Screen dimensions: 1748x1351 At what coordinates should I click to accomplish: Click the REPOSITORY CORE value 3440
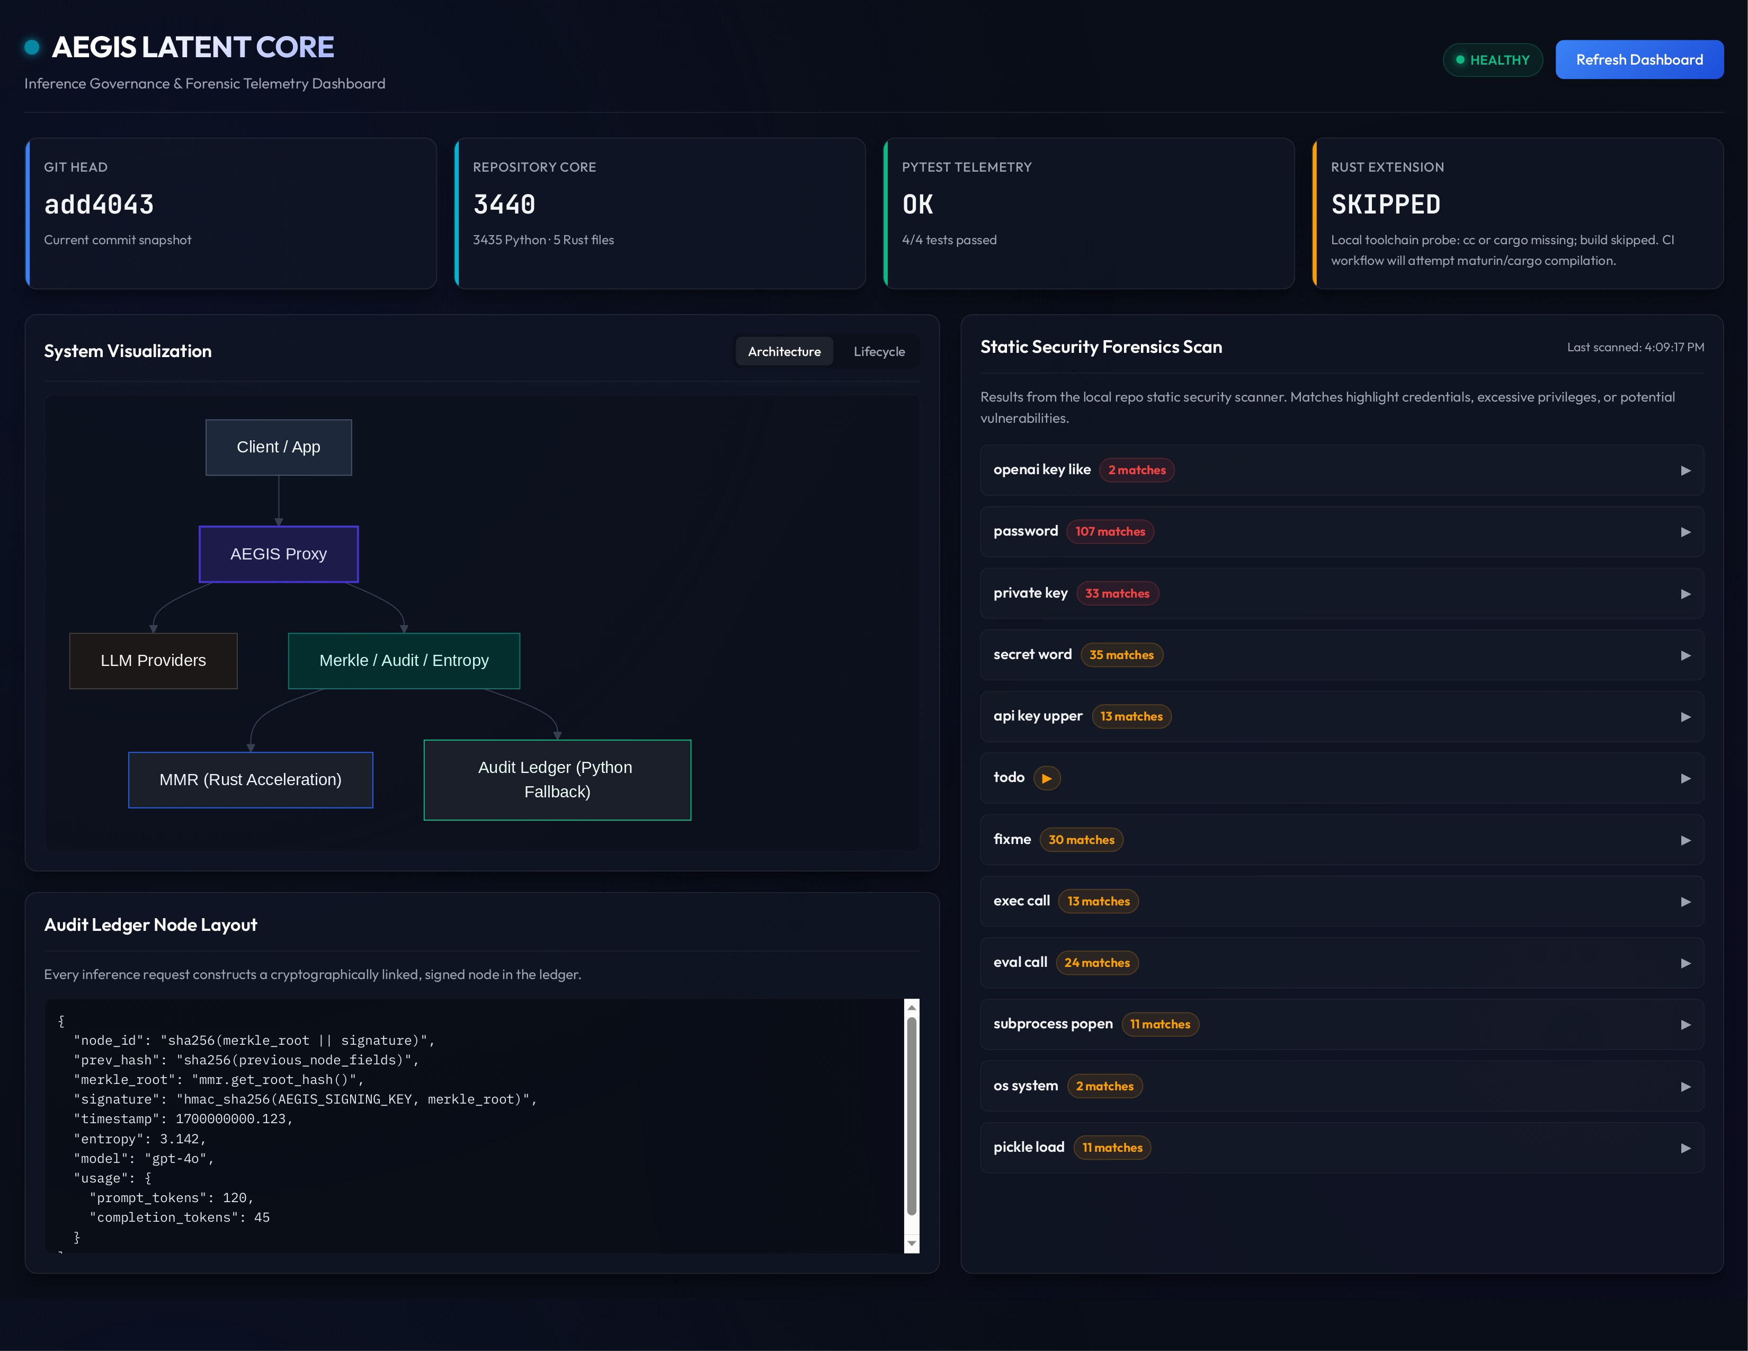pos(504,205)
